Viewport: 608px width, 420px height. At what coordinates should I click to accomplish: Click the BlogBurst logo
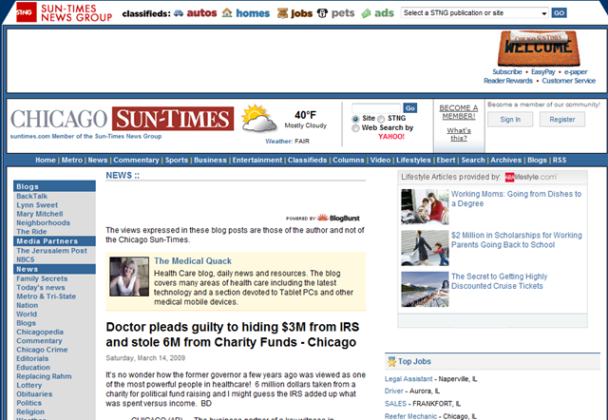coord(338,218)
